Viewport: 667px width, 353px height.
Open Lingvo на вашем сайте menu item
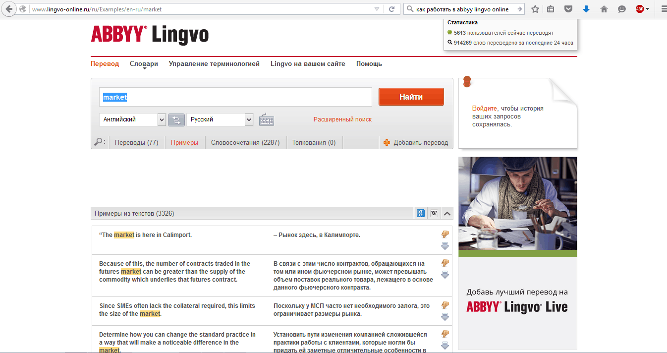[308, 64]
